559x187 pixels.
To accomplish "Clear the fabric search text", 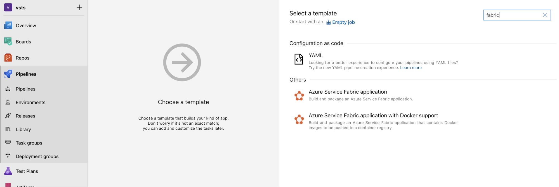I will 544,15.
